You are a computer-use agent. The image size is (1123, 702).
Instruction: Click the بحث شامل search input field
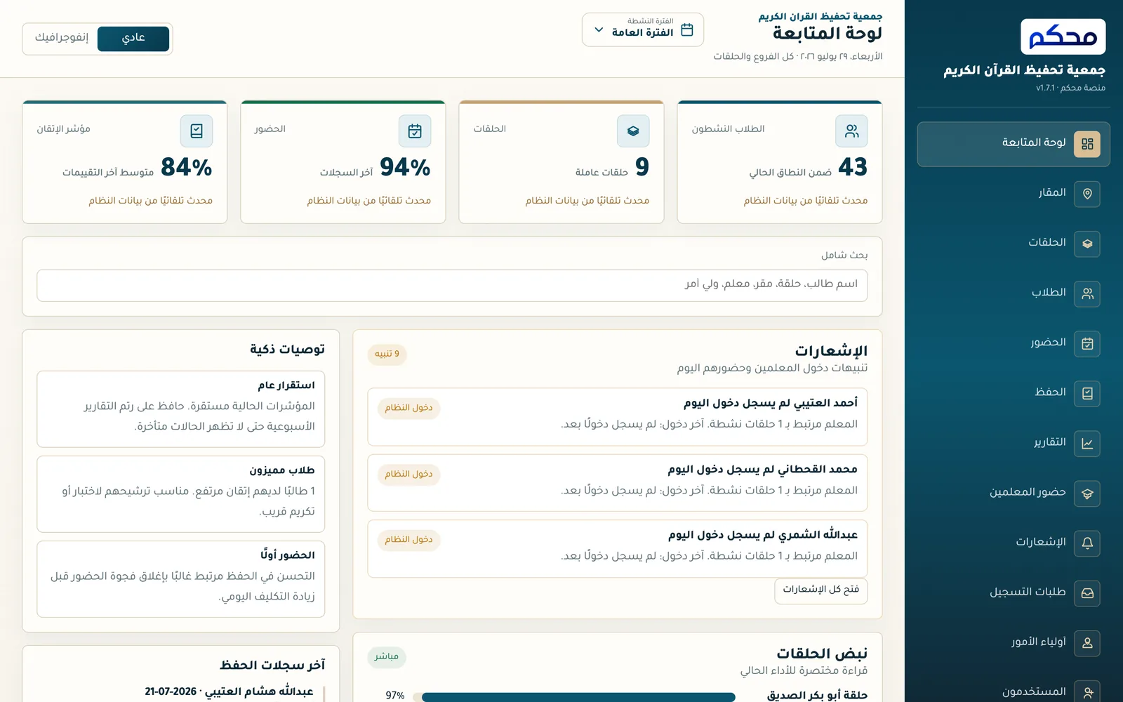tap(452, 285)
